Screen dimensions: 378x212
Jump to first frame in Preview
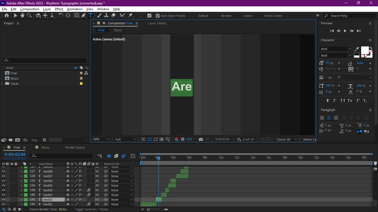click(x=332, y=31)
